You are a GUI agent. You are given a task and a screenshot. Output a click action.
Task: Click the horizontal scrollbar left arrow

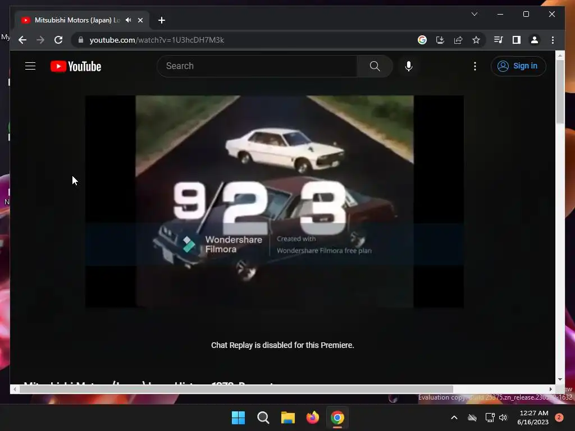(15, 389)
